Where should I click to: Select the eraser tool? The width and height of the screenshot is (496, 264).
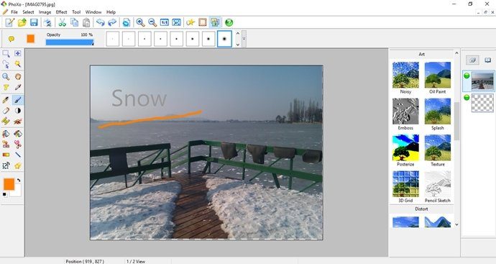pos(6,111)
